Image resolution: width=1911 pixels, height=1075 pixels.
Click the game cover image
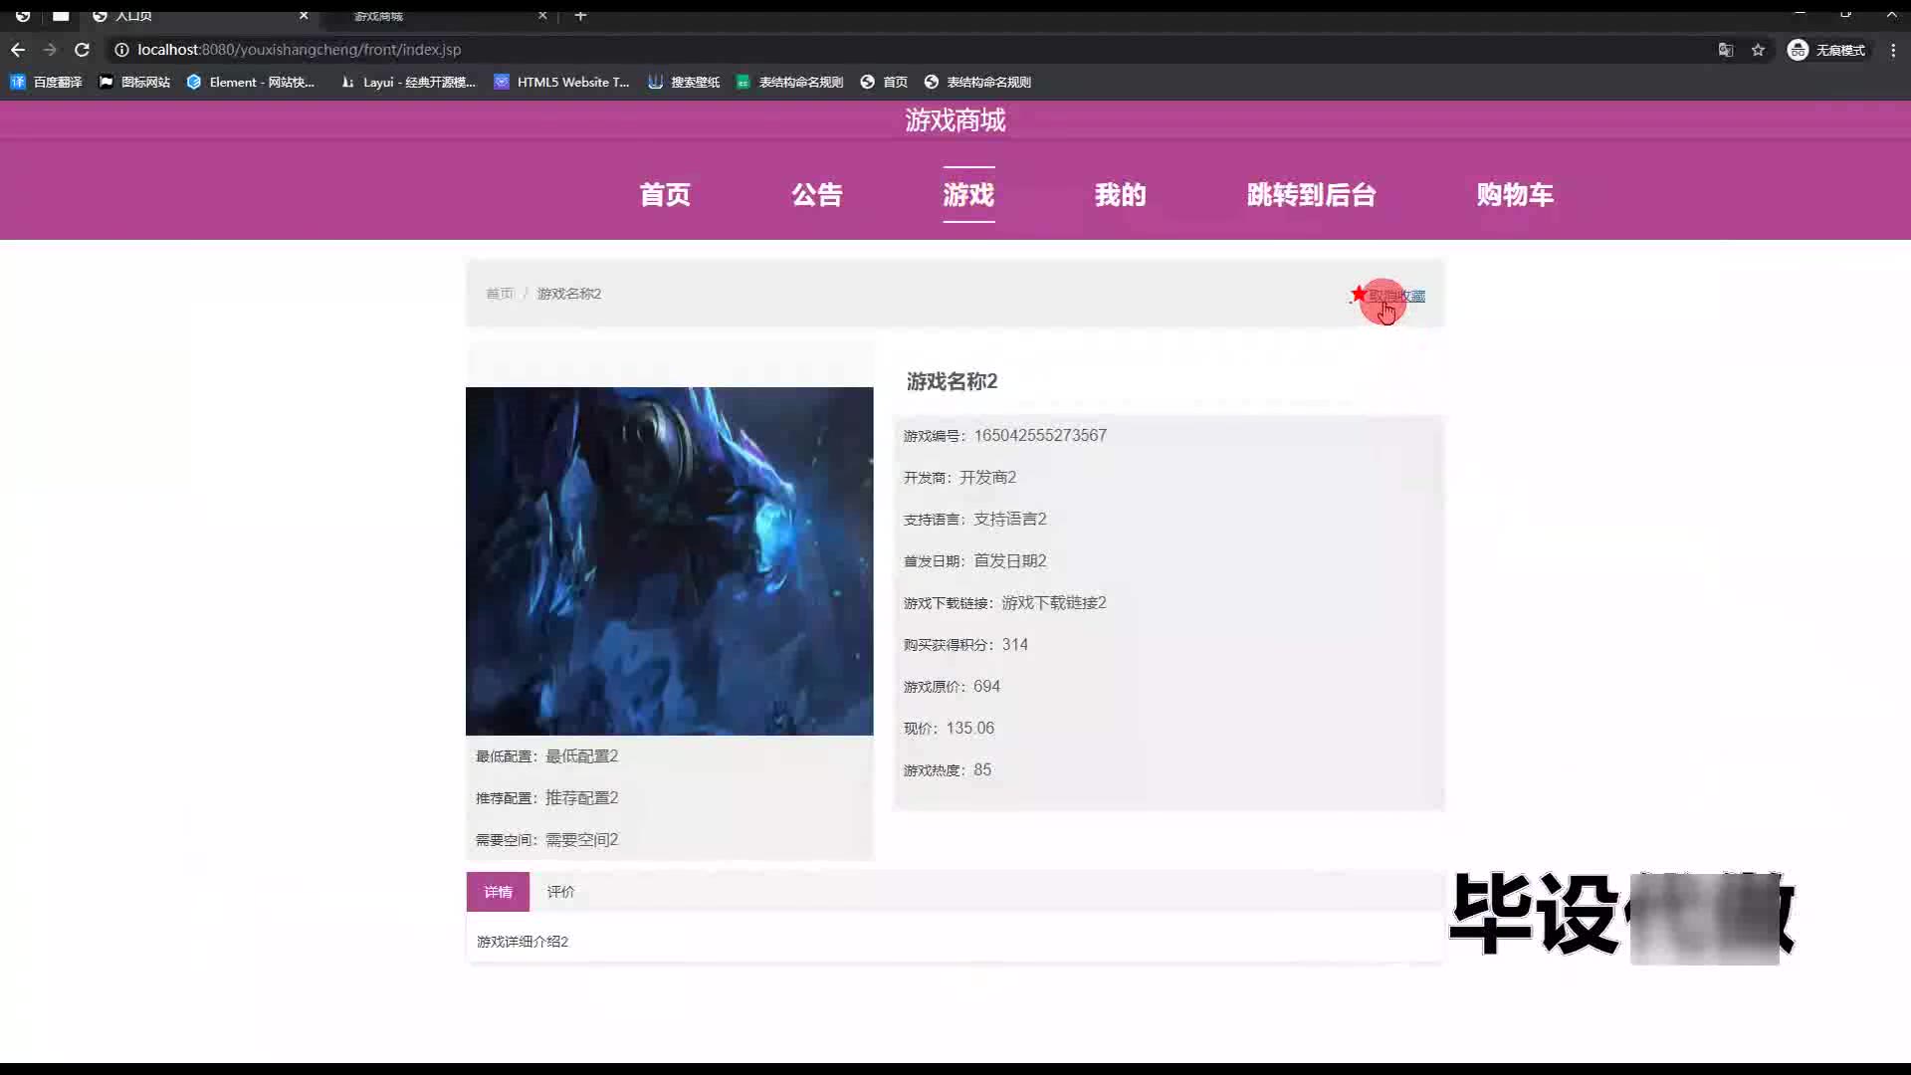tap(669, 560)
